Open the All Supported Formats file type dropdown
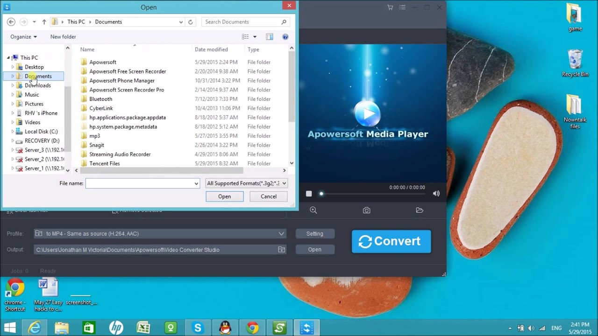The height and width of the screenshot is (336, 598). coord(247,183)
